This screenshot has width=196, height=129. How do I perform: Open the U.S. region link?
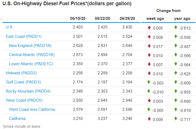pos(9,27)
